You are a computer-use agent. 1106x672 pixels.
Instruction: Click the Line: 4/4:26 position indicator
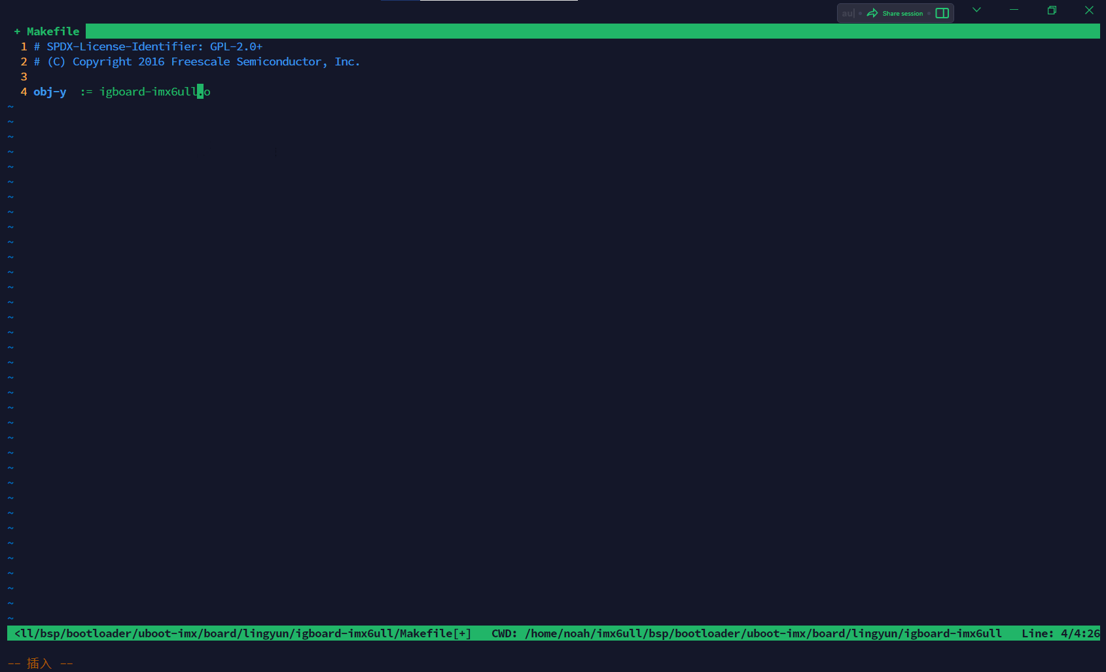pyautogui.click(x=1060, y=633)
